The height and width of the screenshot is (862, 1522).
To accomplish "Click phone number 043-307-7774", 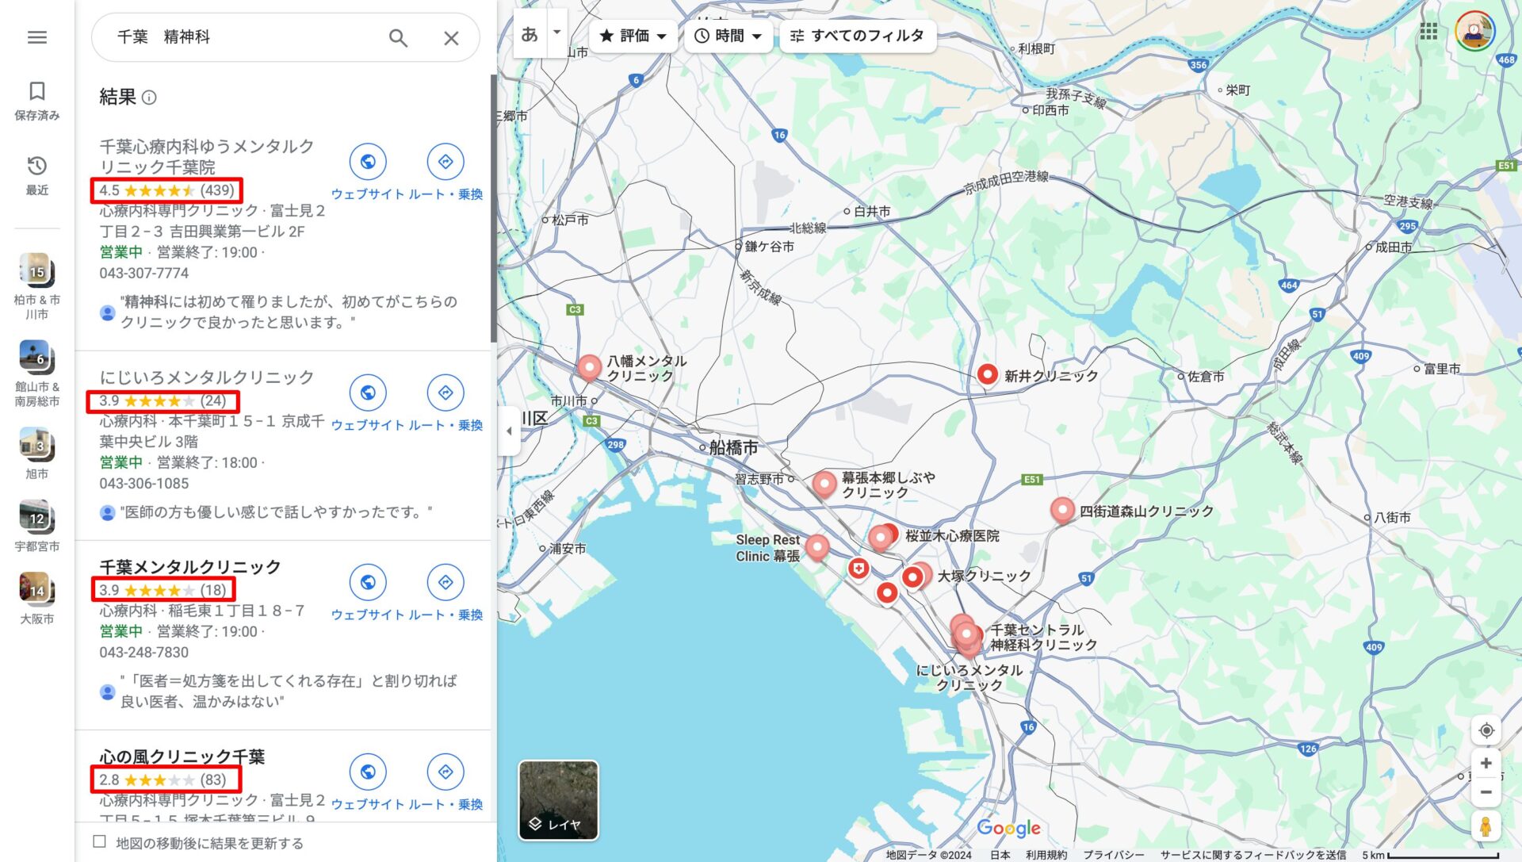I will pyautogui.click(x=143, y=273).
